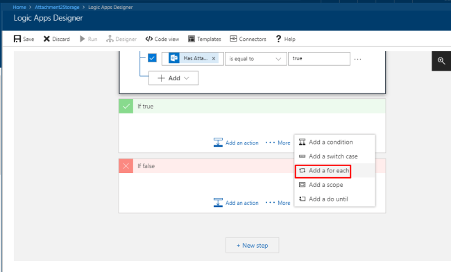Viewport: 451px width, 272px height.
Task: Select Add a switch case
Action: [x=335, y=156]
